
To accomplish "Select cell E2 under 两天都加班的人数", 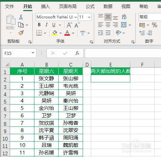I will (110, 79).
